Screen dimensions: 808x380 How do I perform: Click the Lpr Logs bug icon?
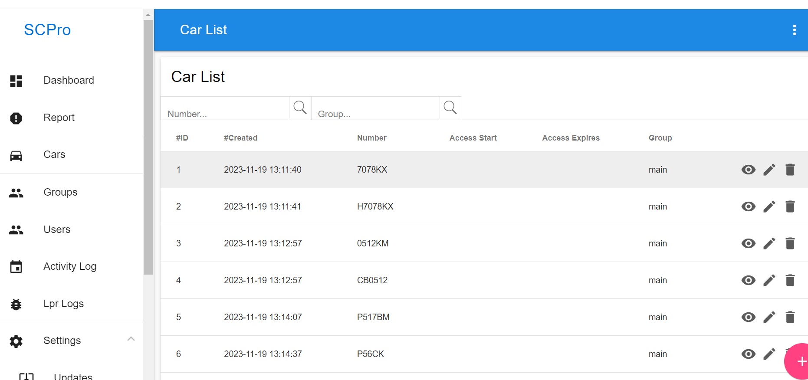(x=16, y=304)
